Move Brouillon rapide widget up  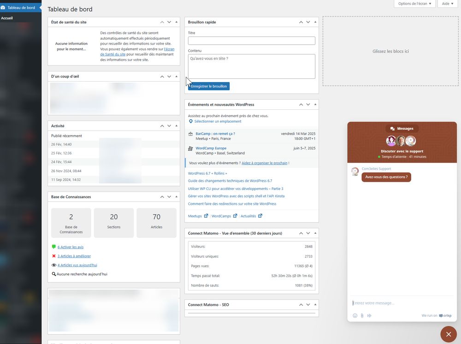point(301,22)
